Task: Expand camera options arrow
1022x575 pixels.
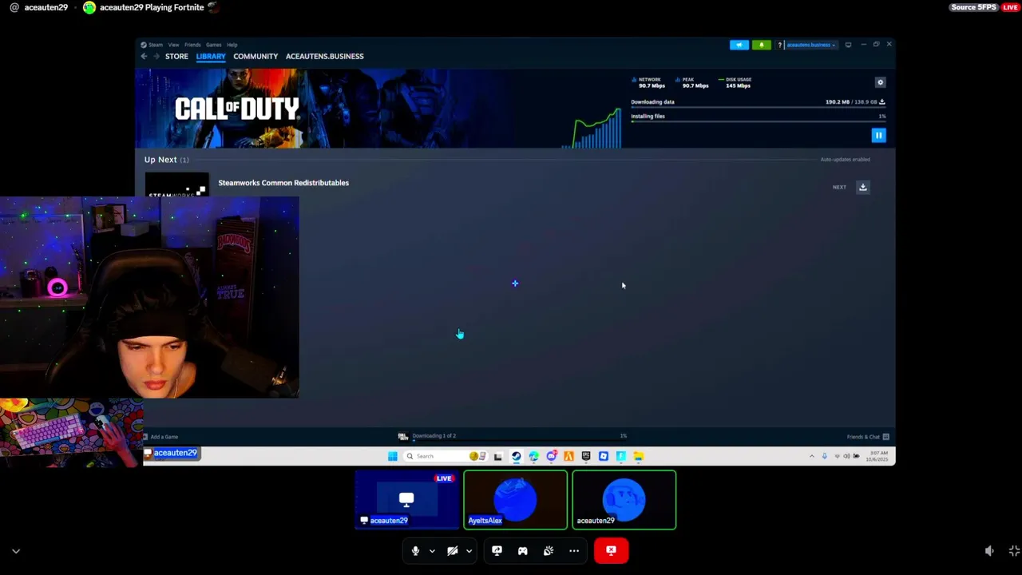Action: coord(469,550)
